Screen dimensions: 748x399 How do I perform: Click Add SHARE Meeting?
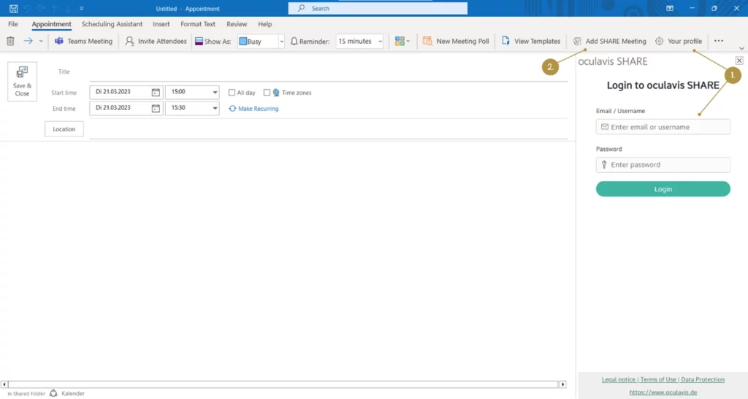[610, 41]
